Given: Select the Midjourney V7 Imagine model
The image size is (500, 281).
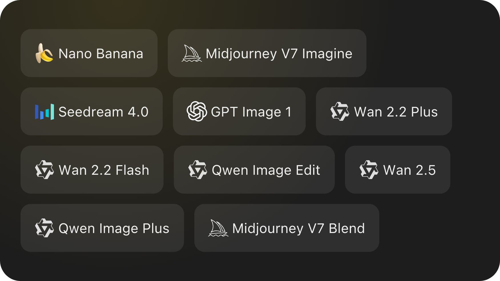Looking at the screenshot, I should point(267,54).
